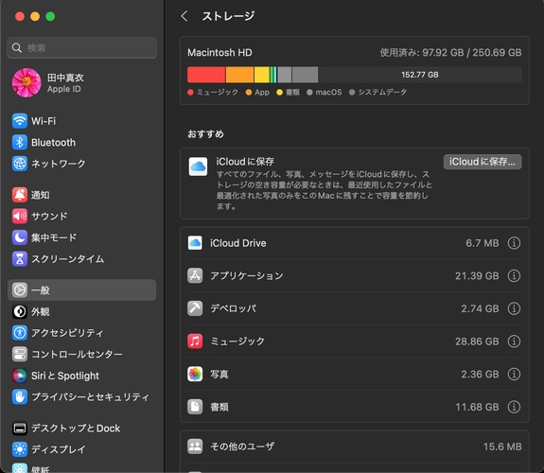Click the 152.77 GB free space bar
Image resolution: width=544 pixels, height=473 pixels.
click(x=420, y=75)
